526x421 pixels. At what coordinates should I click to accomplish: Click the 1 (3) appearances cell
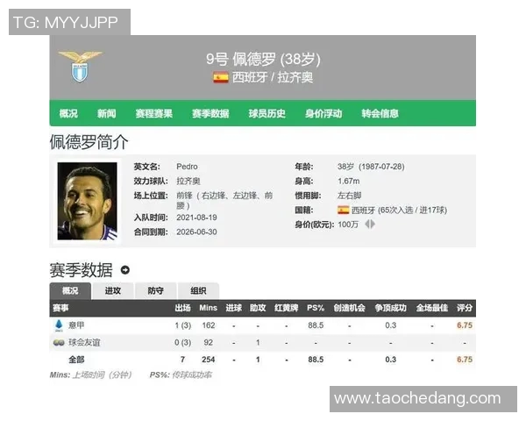pyautogui.click(x=183, y=325)
